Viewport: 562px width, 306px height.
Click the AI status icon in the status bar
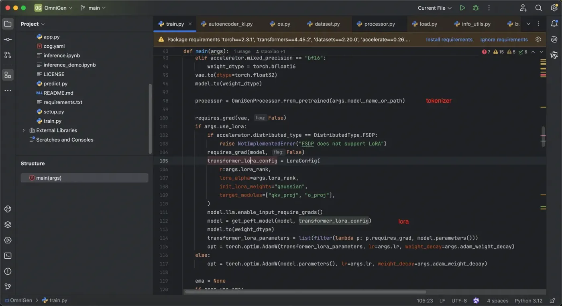(476, 300)
